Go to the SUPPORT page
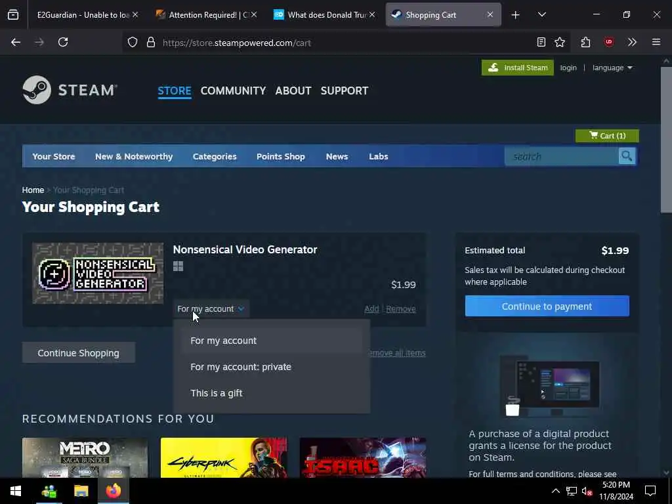This screenshot has width=672, height=504. (x=345, y=91)
